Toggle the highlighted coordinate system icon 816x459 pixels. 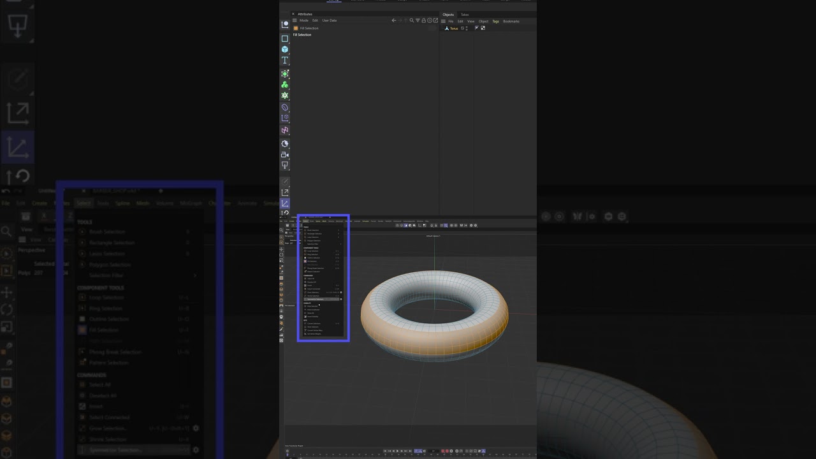tap(285, 203)
